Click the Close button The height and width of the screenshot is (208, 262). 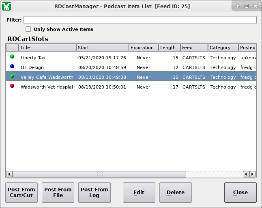[241, 193]
